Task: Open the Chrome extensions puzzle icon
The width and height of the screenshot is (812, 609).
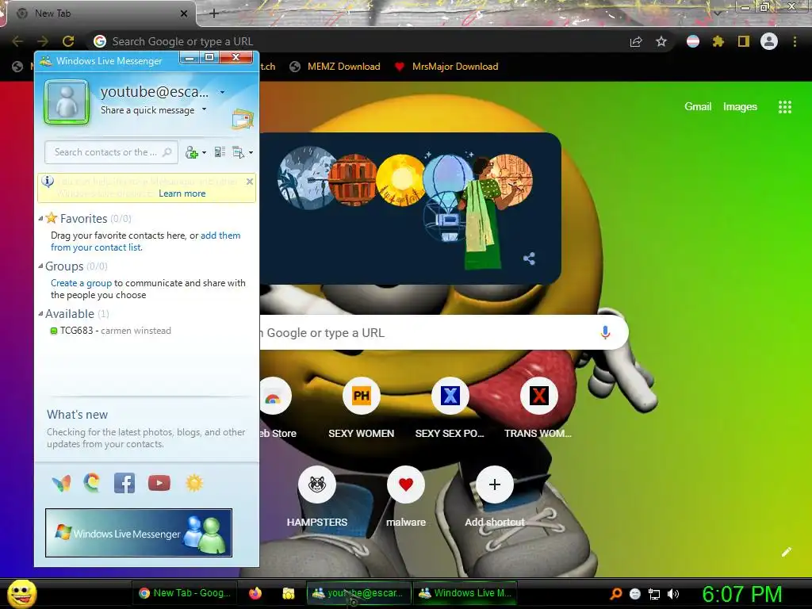Action: (718, 41)
